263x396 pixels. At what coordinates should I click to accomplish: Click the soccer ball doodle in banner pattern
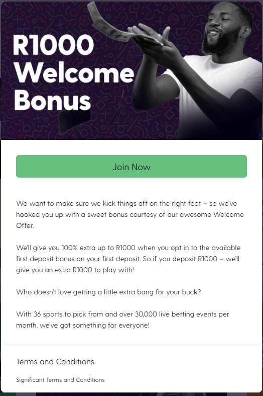[85, 20]
